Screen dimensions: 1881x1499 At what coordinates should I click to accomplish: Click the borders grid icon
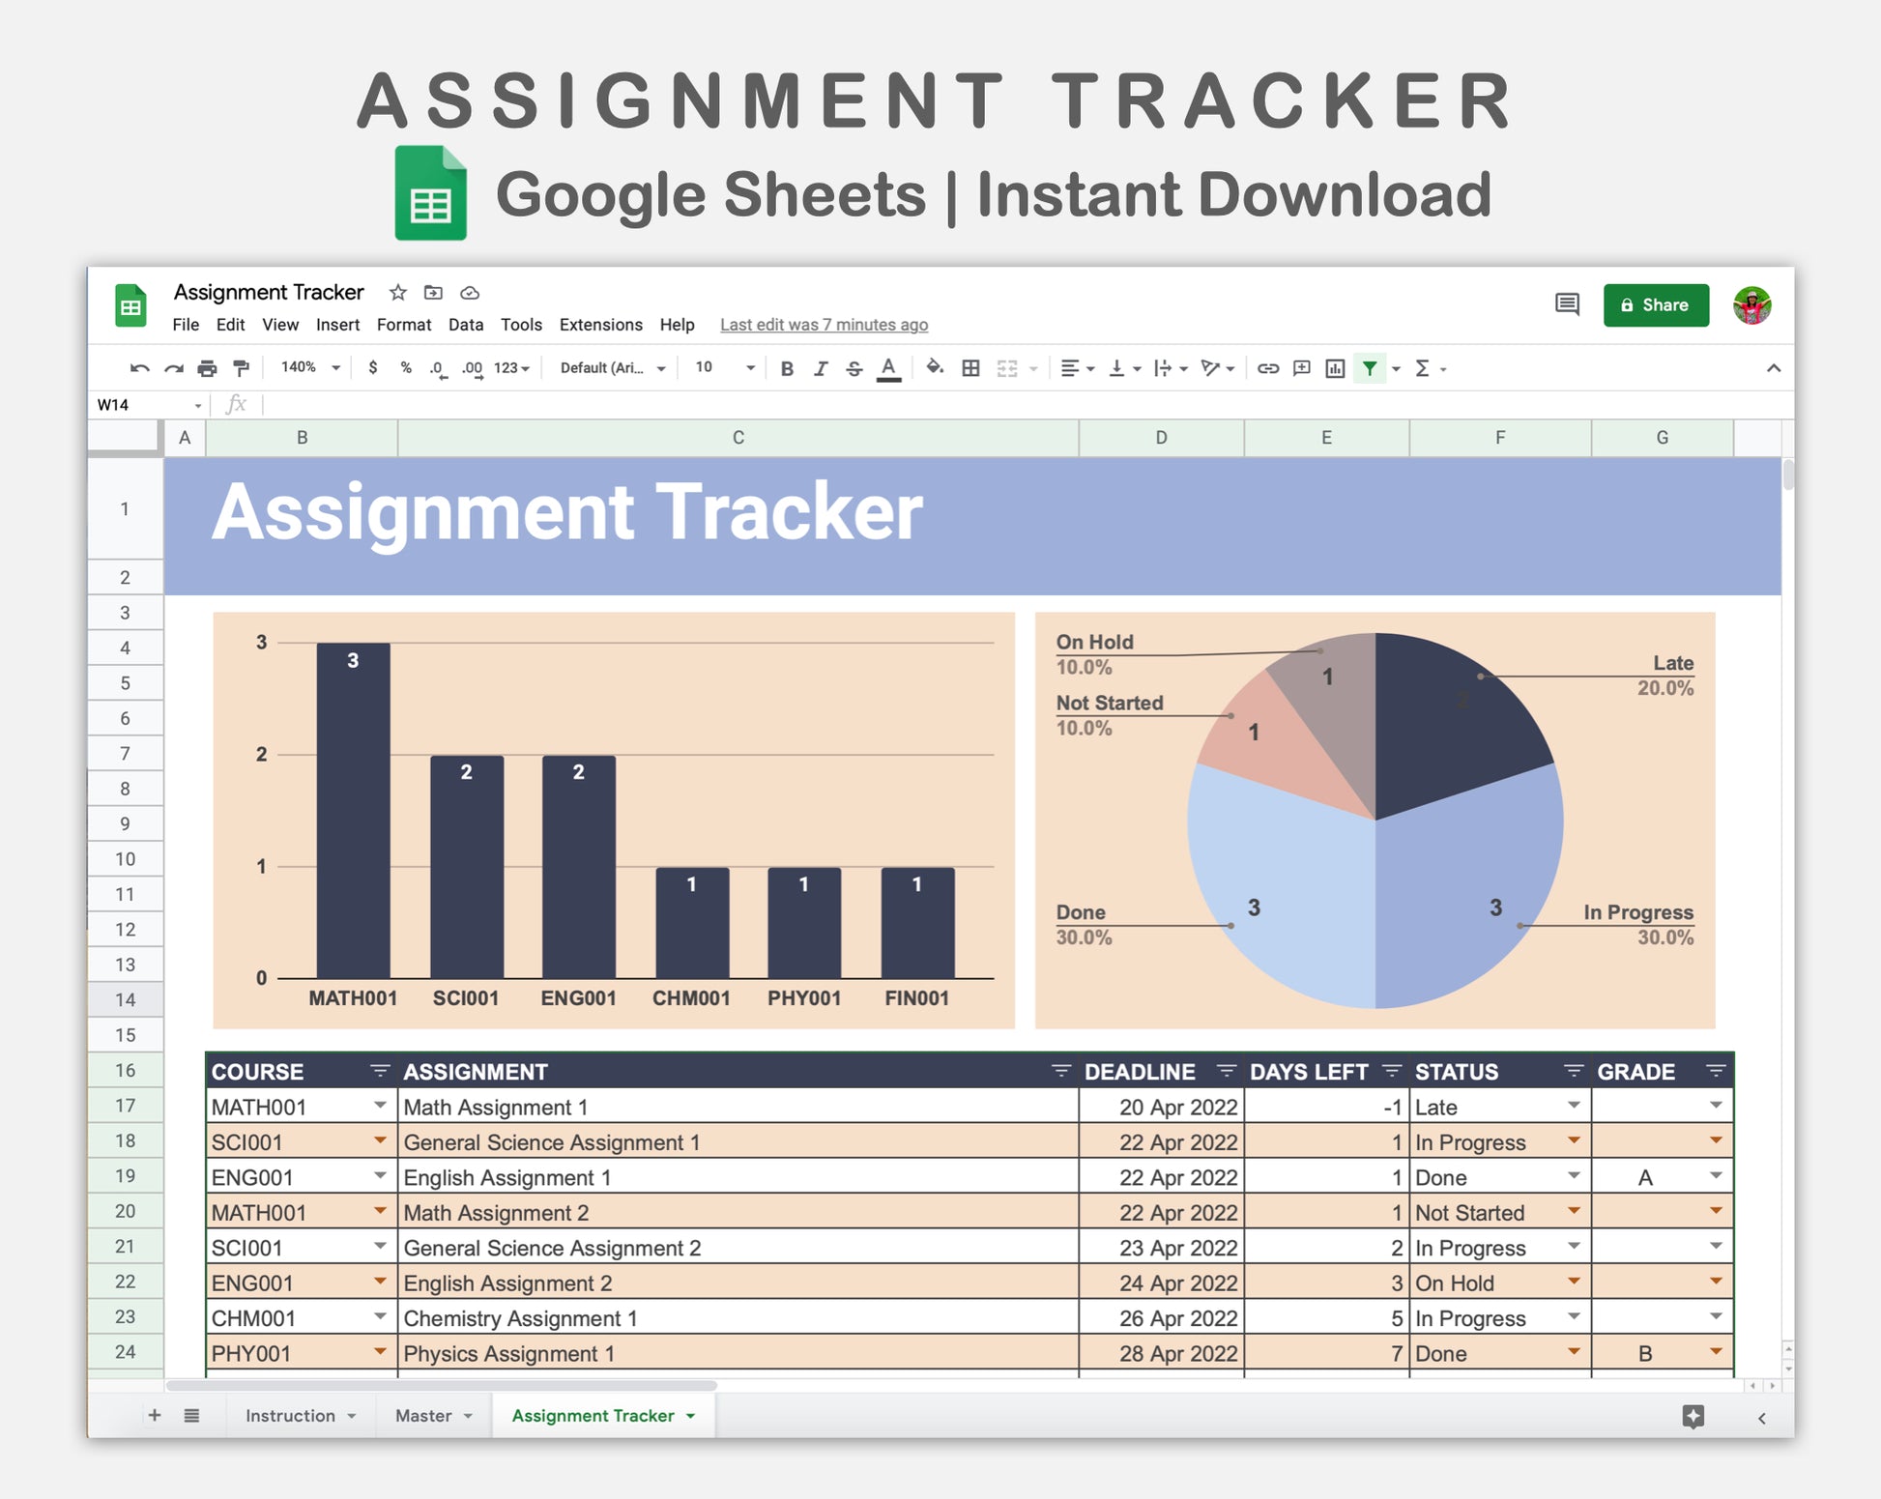[970, 368]
